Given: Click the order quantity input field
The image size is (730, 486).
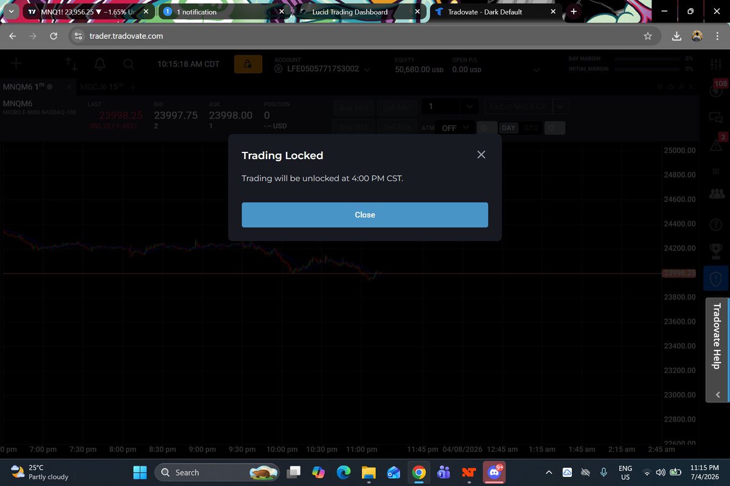Looking at the screenshot, I should [x=441, y=106].
